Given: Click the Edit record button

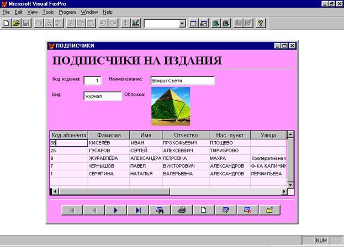Looking at the screenshot, I should [226, 210].
